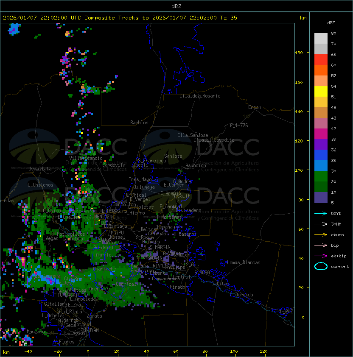
Task: Click the 'L_PAZ' map label
Action: [286, 312]
